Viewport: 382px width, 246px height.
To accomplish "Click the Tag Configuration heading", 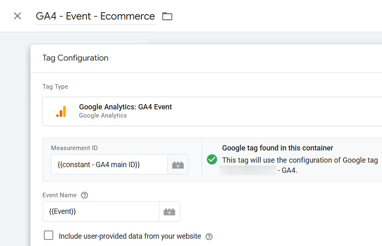I will (x=76, y=58).
